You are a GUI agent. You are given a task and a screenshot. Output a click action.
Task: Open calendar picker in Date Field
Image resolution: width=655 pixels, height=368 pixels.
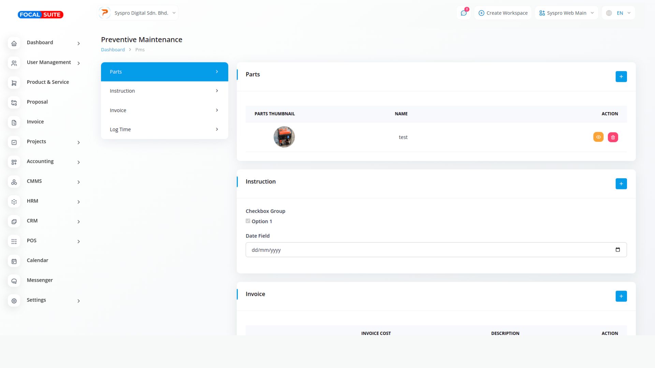(x=617, y=250)
